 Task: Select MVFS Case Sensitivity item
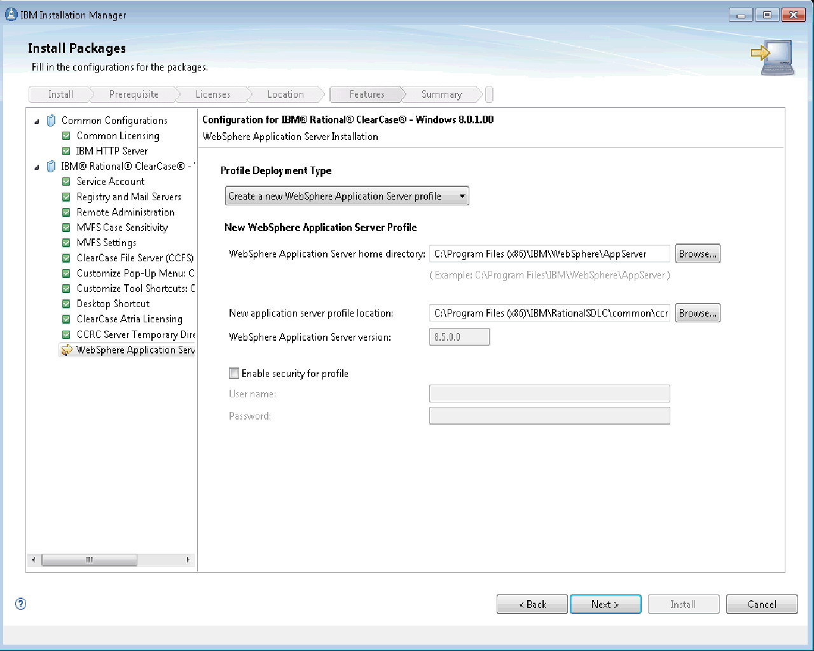[122, 227]
